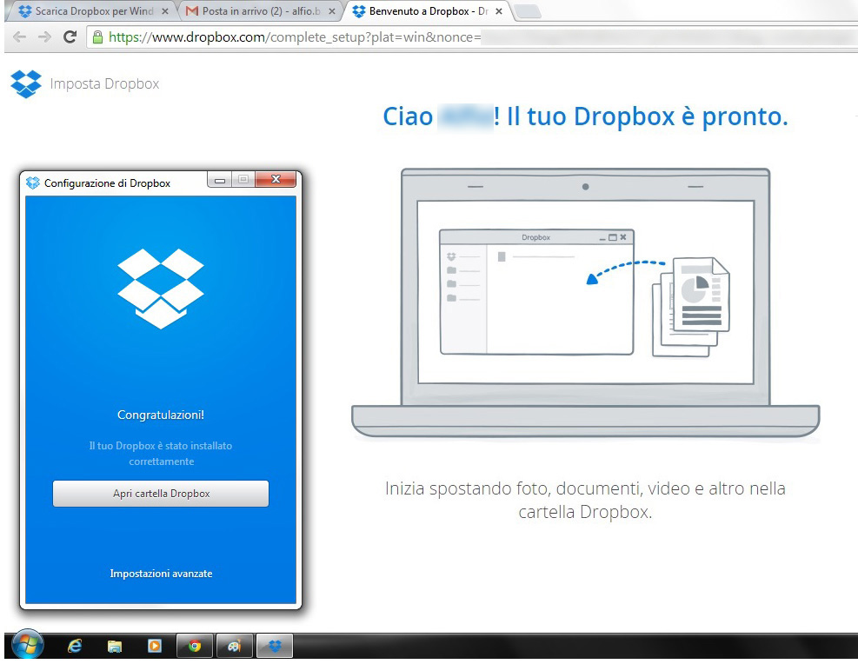Switch to Scarica Dropbox per Windows tab

point(94,11)
